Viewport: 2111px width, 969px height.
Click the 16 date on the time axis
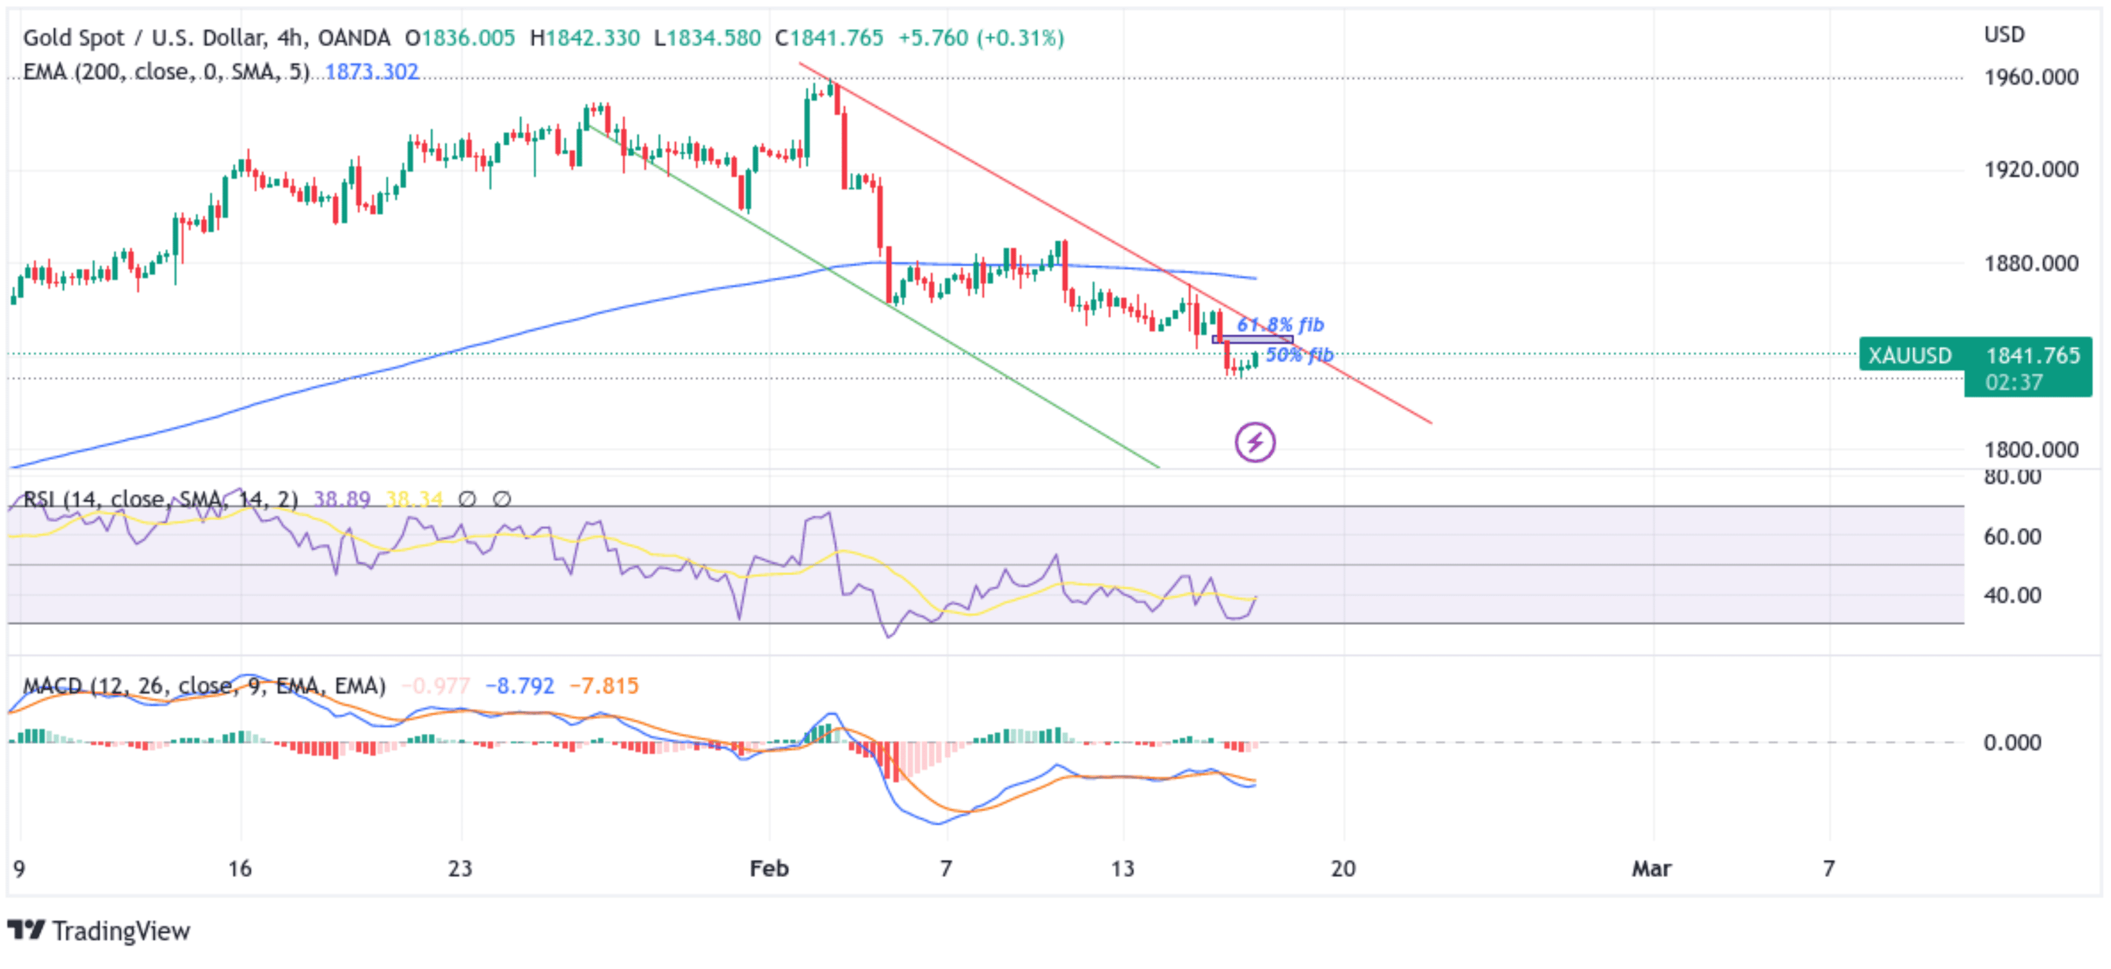click(239, 868)
